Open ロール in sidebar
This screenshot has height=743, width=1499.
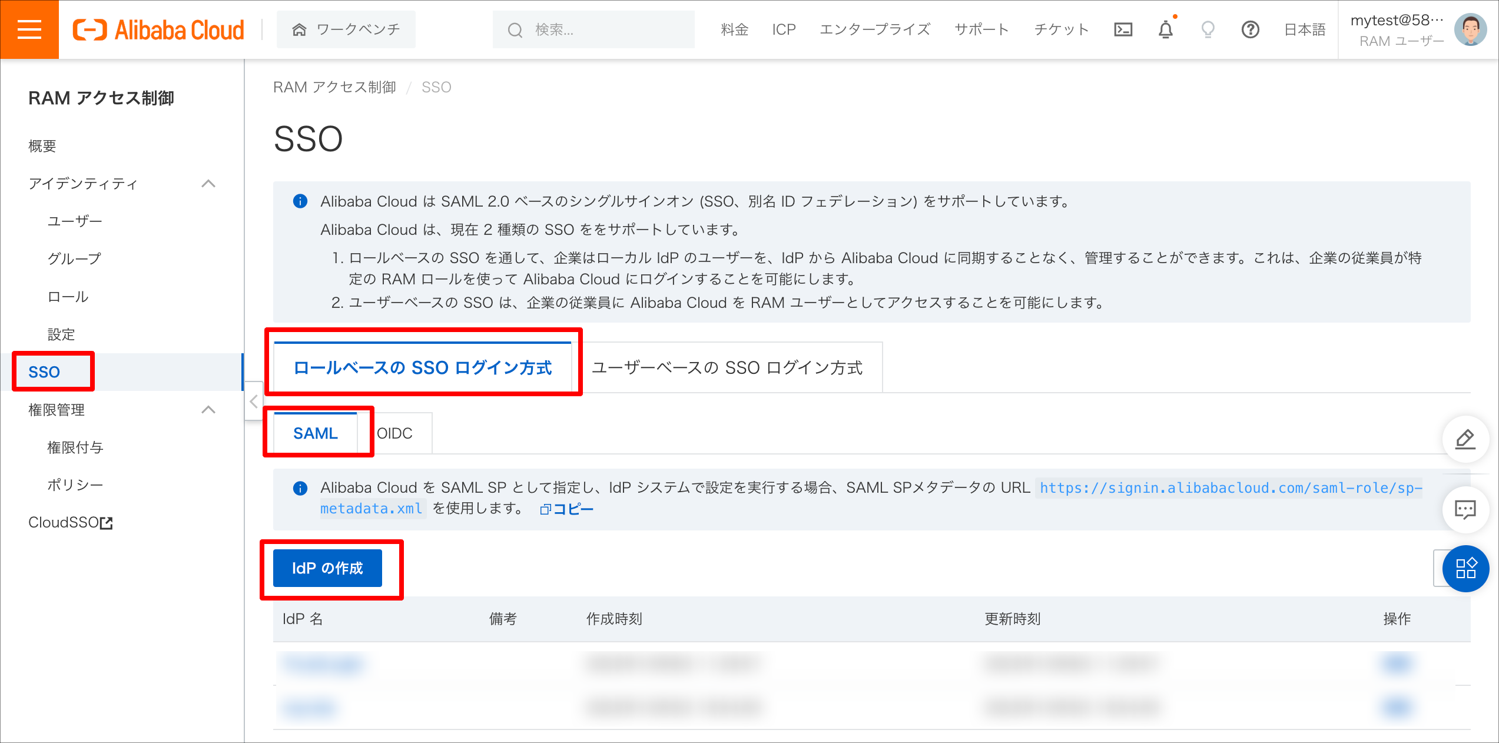(68, 297)
